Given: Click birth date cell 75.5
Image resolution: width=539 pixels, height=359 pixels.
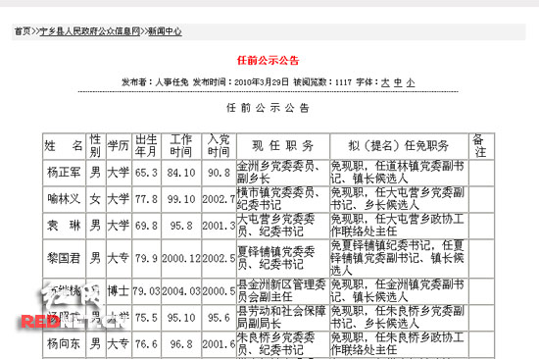Looking at the screenshot, I should click(146, 318).
